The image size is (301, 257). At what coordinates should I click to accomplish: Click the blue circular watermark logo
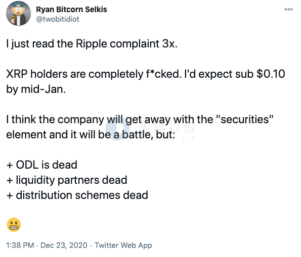[x=117, y=128]
